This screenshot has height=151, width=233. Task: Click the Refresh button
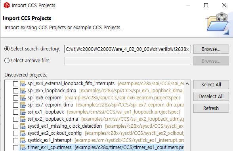211,108
